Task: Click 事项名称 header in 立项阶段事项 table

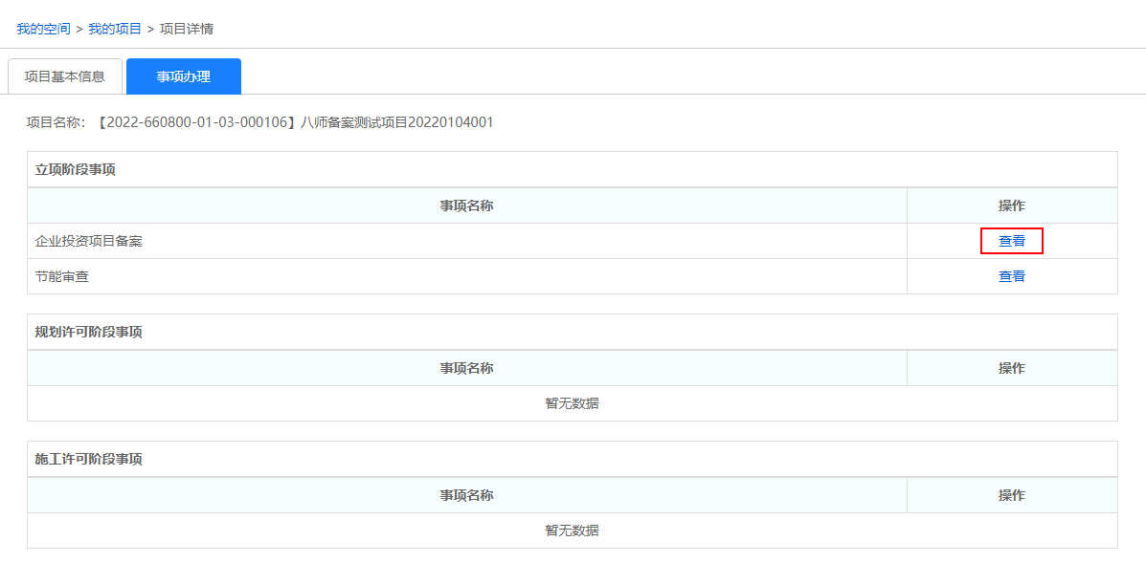Action: click(466, 206)
